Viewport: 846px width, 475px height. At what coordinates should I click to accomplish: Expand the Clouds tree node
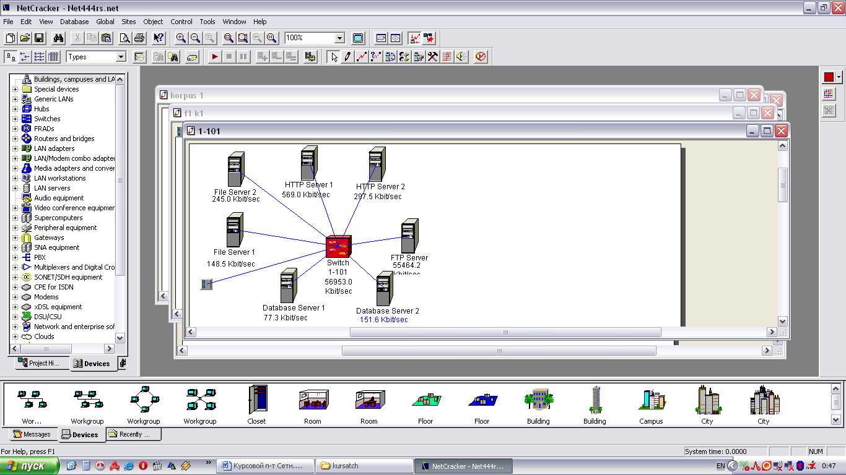[x=15, y=336]
